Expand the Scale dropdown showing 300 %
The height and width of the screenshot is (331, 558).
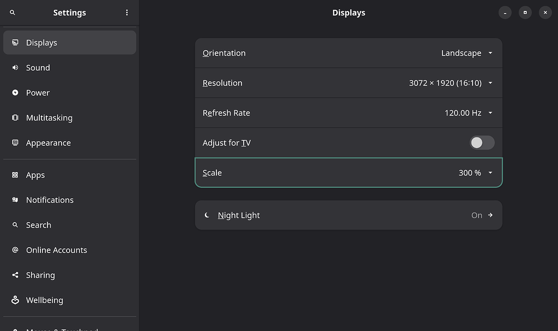[x=475, y=173]
